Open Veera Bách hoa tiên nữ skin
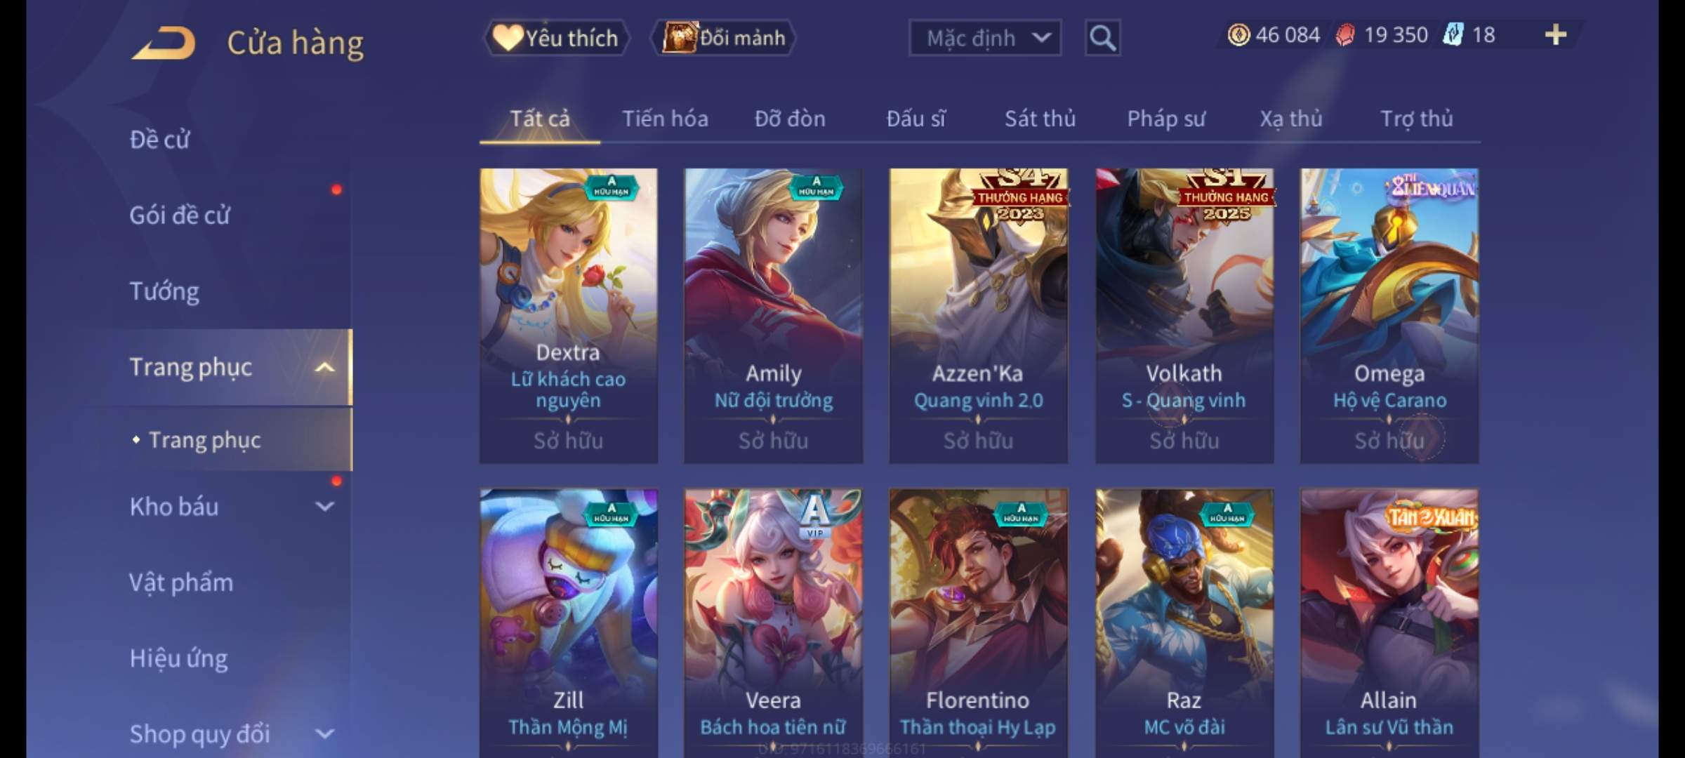 pos(773,623)
